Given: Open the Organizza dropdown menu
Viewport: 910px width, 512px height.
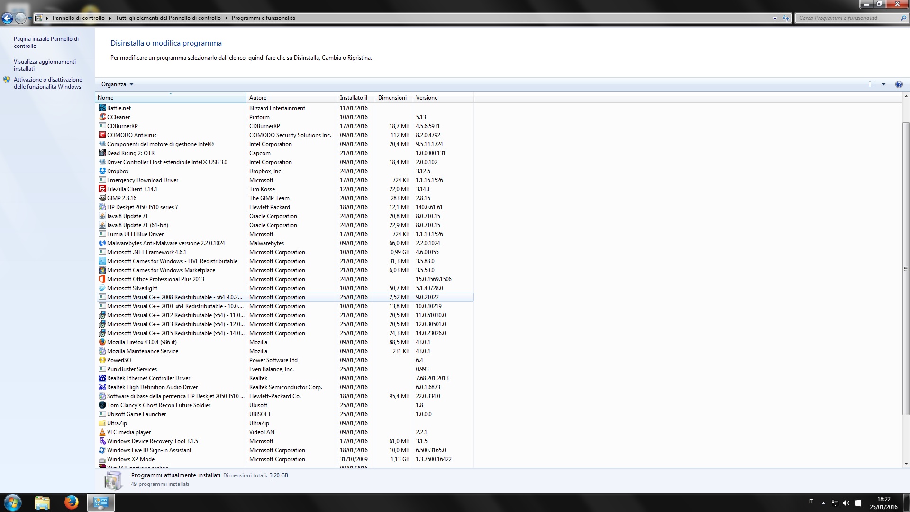Looking at the screenshot, I should [117, 84].
